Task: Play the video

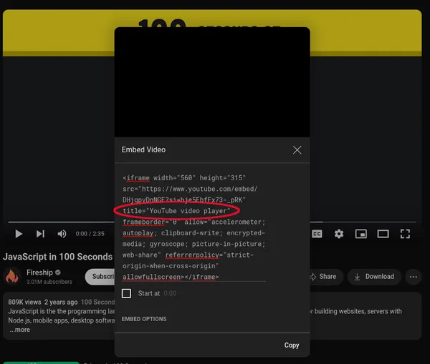Action: pos(19,234)
